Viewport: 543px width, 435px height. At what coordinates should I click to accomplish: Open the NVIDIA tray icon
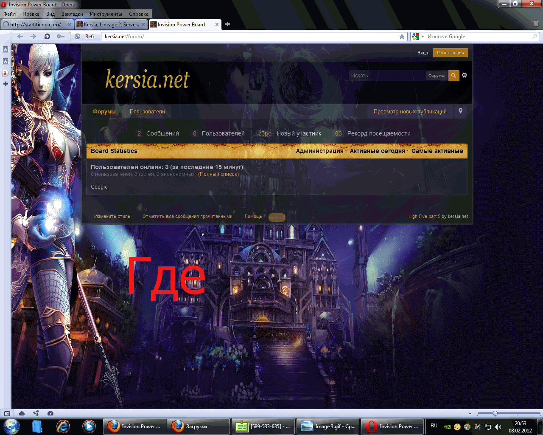(x=447, y=427)
